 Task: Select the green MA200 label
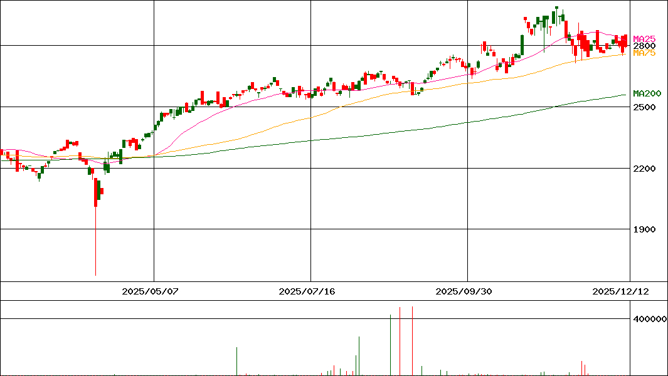click(x=647, y=93)
